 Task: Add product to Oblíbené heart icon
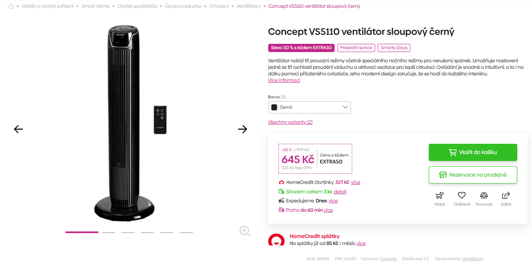(462, 195)
